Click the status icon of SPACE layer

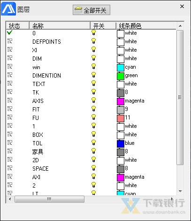[10, 168]
